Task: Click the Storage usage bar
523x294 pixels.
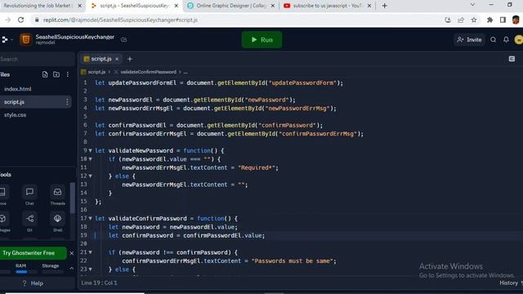Action: point(52,272)
